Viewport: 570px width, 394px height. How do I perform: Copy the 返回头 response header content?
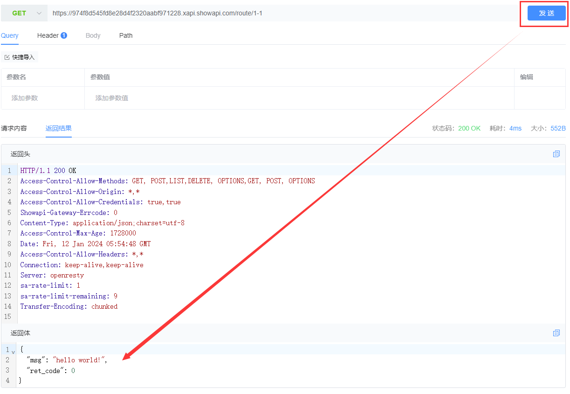556,154
